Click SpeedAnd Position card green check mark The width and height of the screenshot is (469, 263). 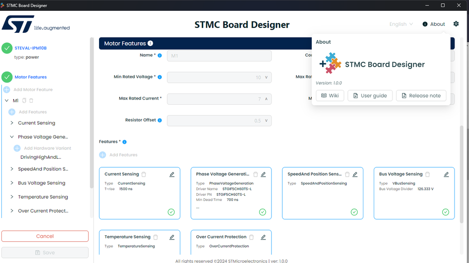(354, 212)
